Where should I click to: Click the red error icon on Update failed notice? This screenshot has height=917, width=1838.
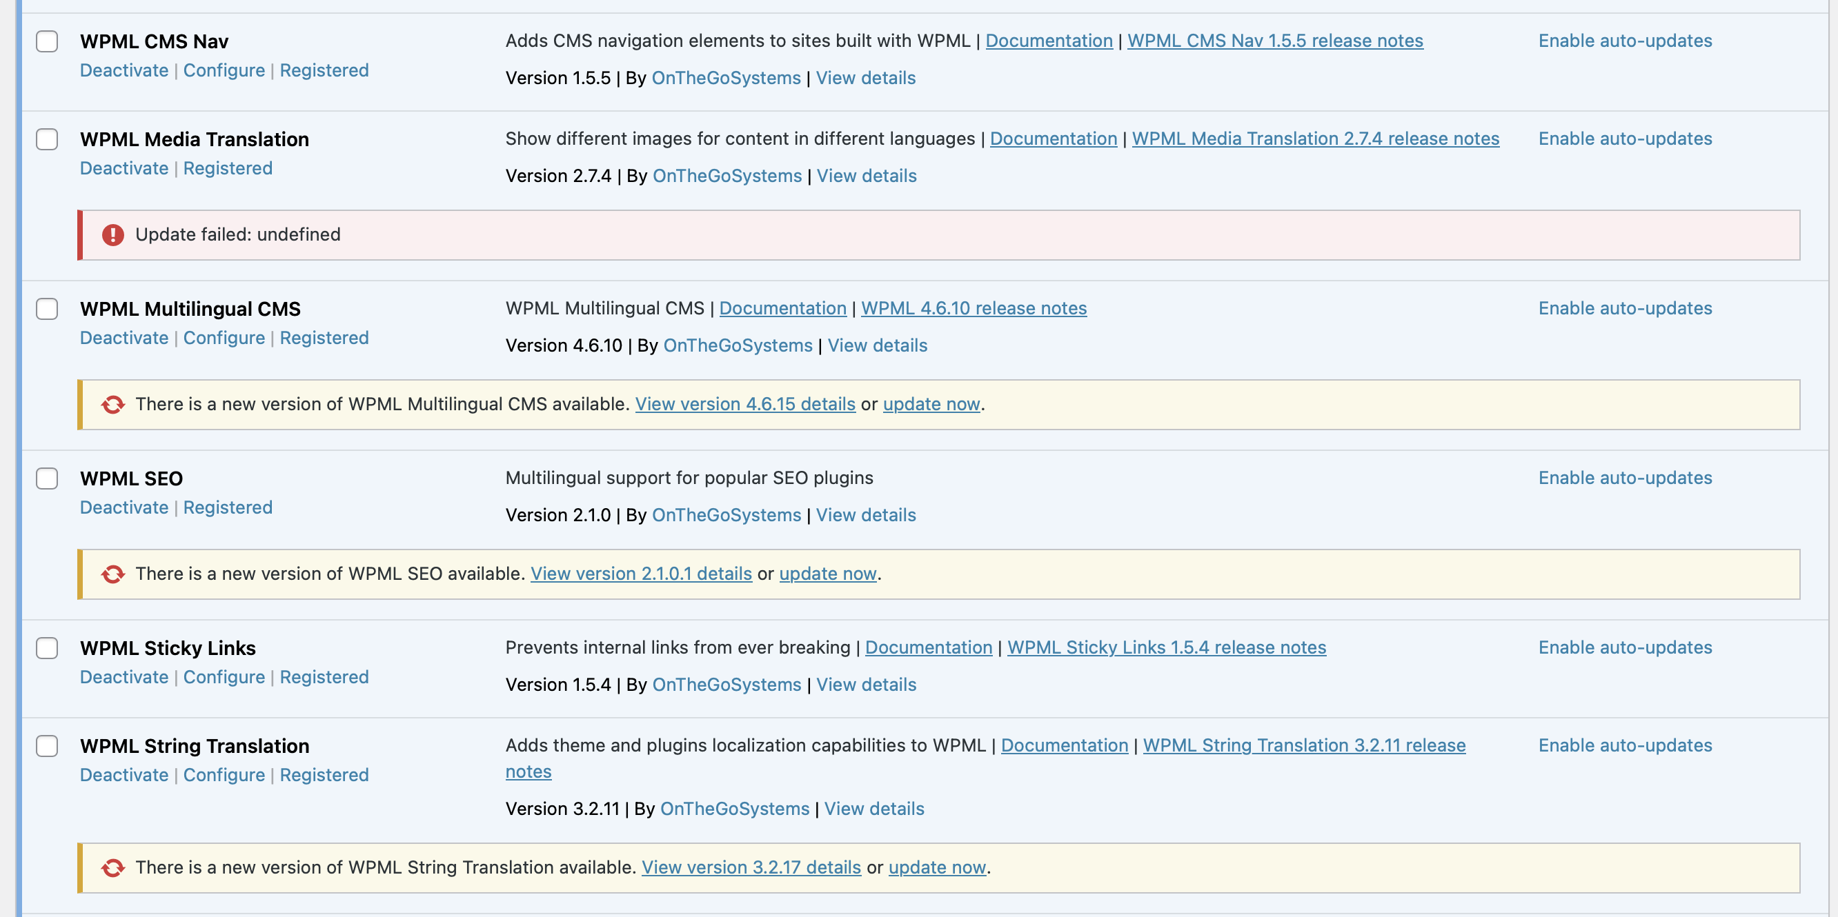112,234
